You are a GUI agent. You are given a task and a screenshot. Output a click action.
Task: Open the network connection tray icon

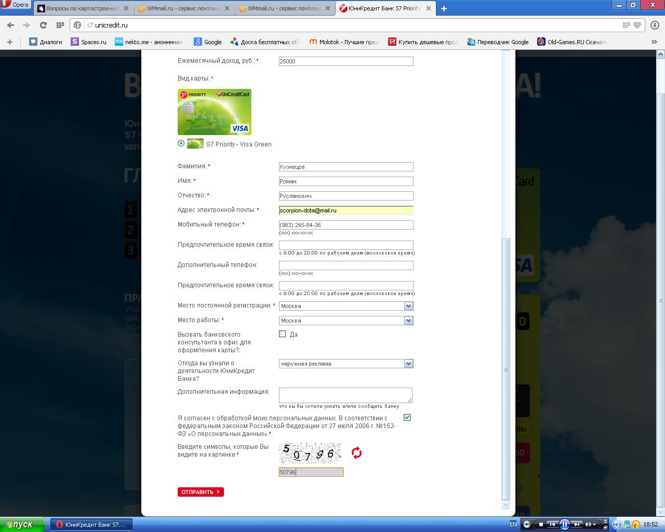click(x=627, y=525)
